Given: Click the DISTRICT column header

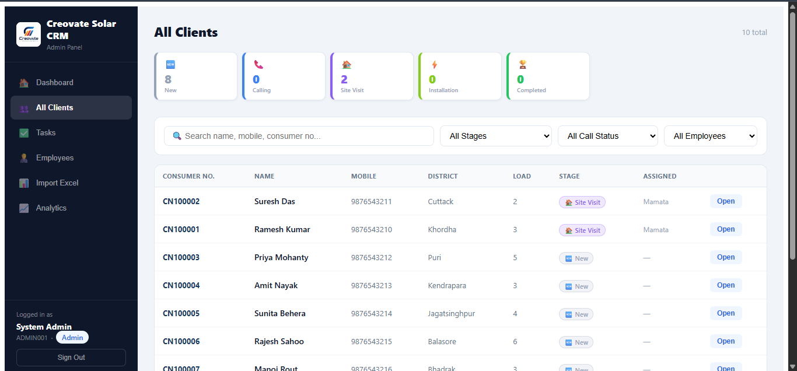Looking at the screenshot, I should [443, 176].
